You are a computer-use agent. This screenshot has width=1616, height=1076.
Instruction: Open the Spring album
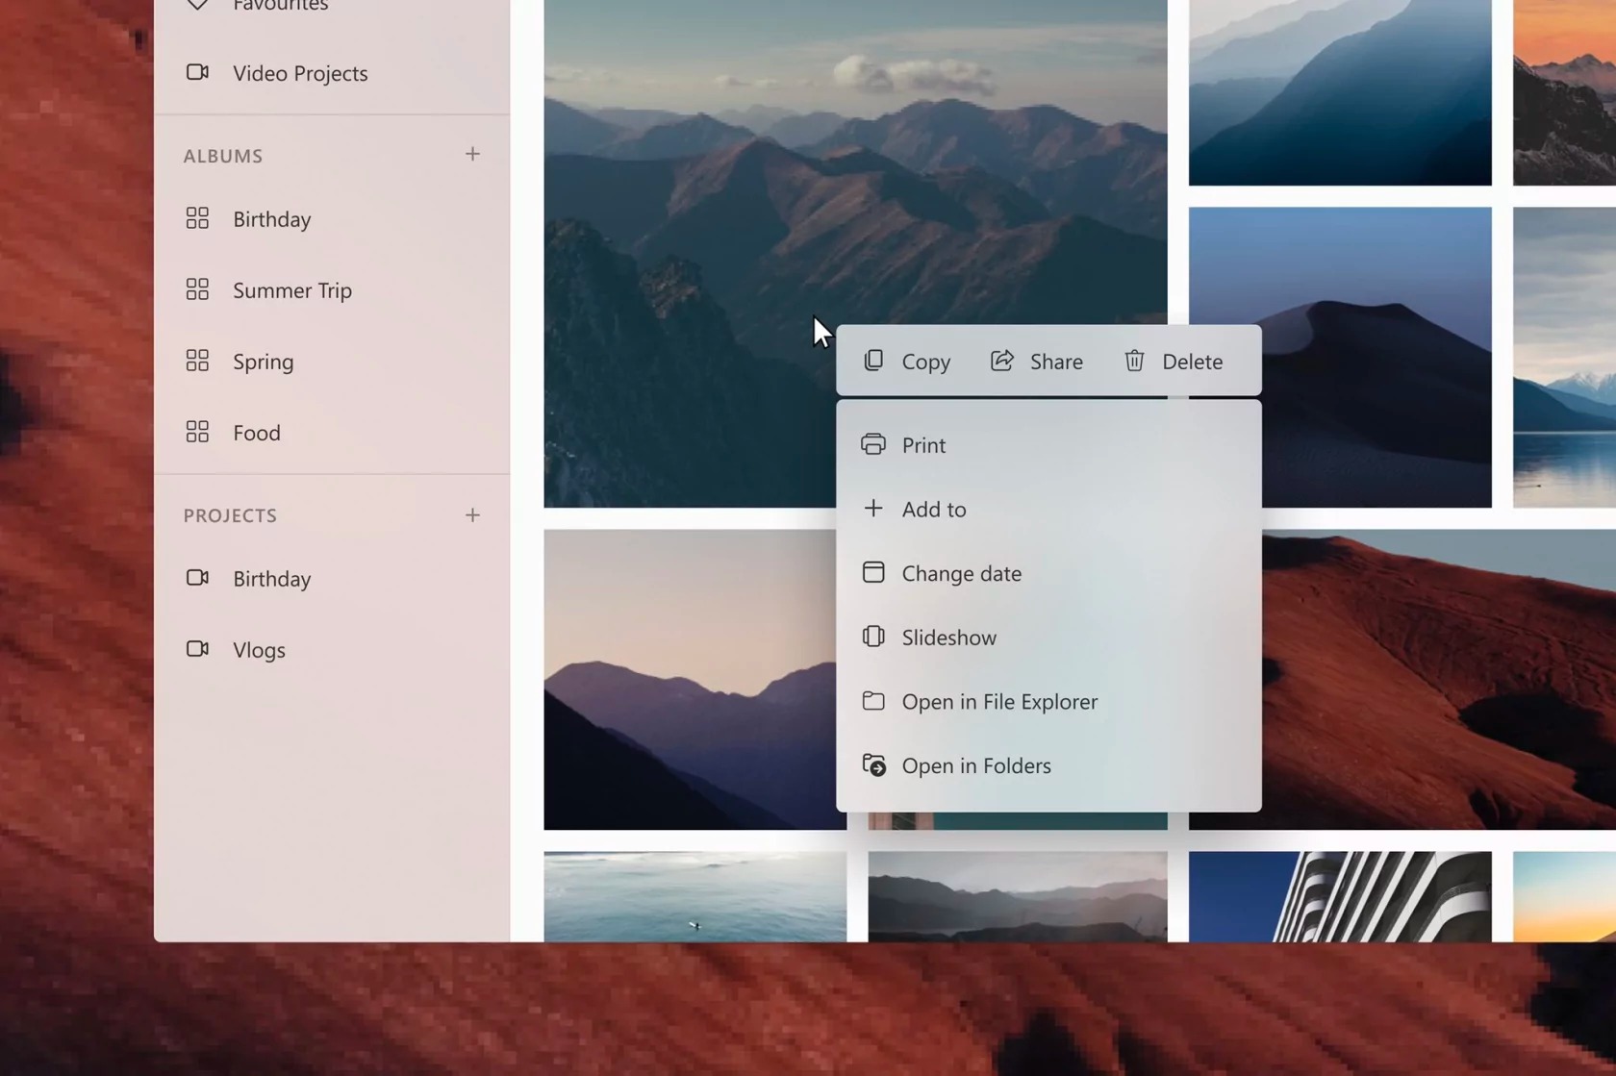[x=263, y=362]
